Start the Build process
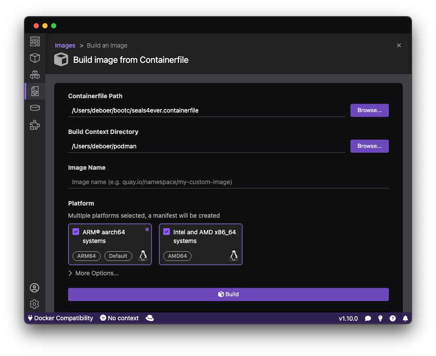This screenshot has height=356, width=436. click(228, 294)
